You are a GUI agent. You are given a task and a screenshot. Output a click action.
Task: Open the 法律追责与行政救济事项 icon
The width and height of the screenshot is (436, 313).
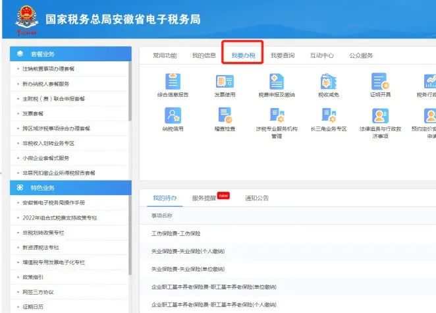(x=380, y=115)
